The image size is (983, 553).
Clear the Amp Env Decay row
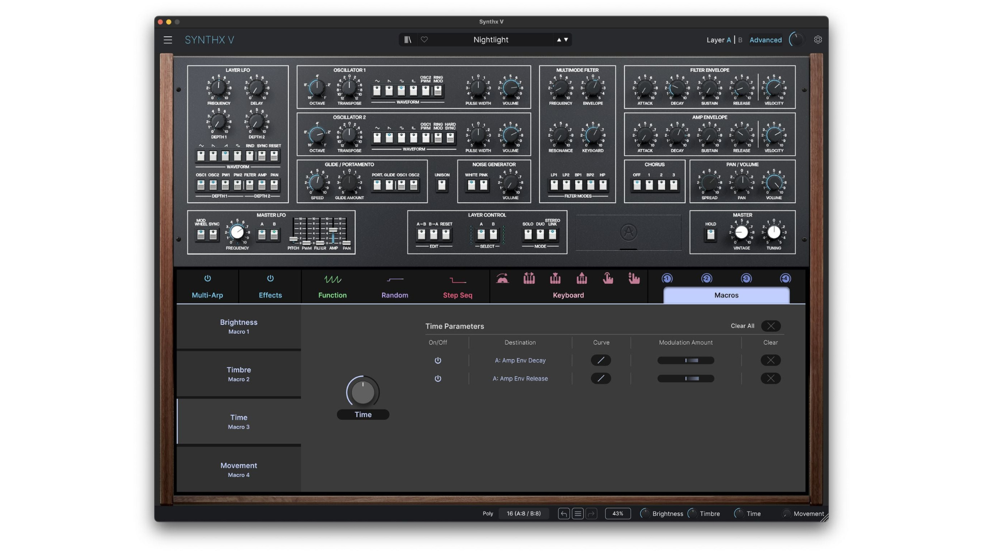click(771, 360)
